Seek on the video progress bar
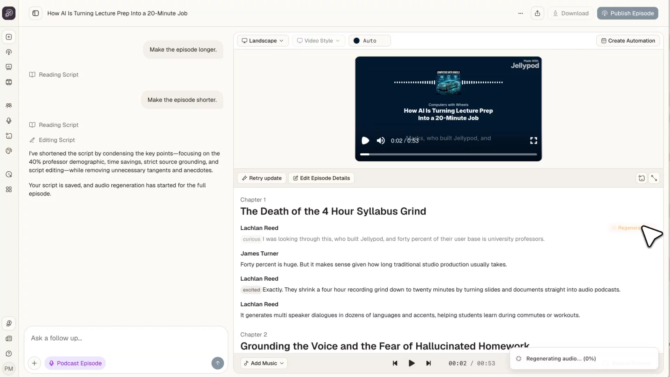The image size is (670, 377). (448, 154)
